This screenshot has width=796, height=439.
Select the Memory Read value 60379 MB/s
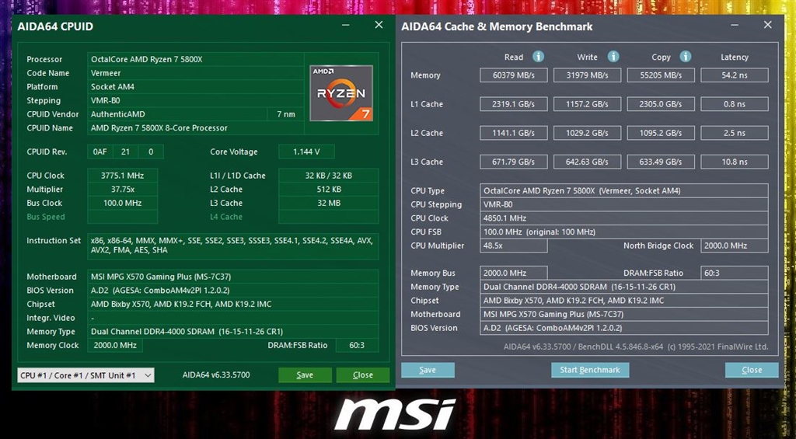point(514,75)
